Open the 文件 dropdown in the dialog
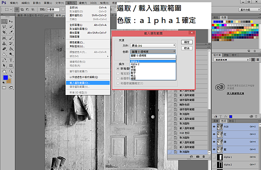 [153, 46]
